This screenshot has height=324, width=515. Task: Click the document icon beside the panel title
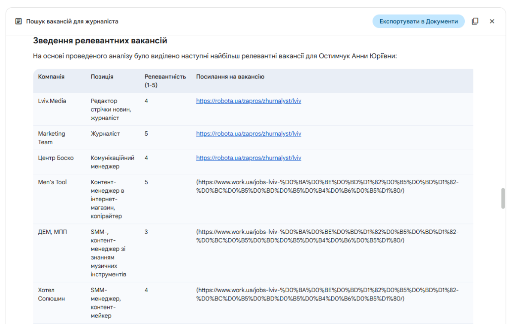tap(18, 21)
